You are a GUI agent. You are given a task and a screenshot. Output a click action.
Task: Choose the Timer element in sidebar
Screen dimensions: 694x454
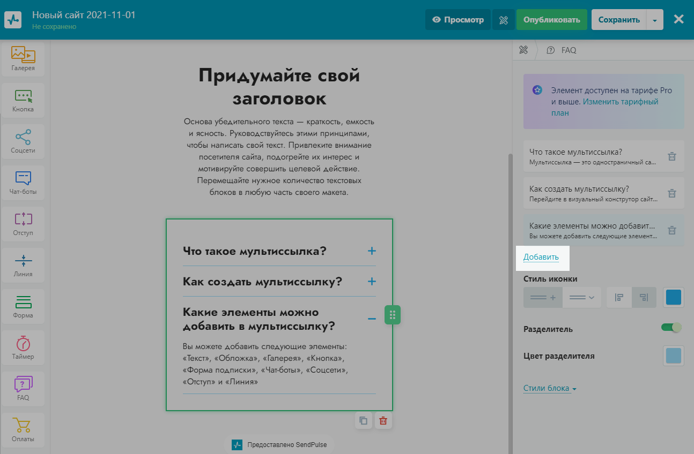tap(23, 347)
